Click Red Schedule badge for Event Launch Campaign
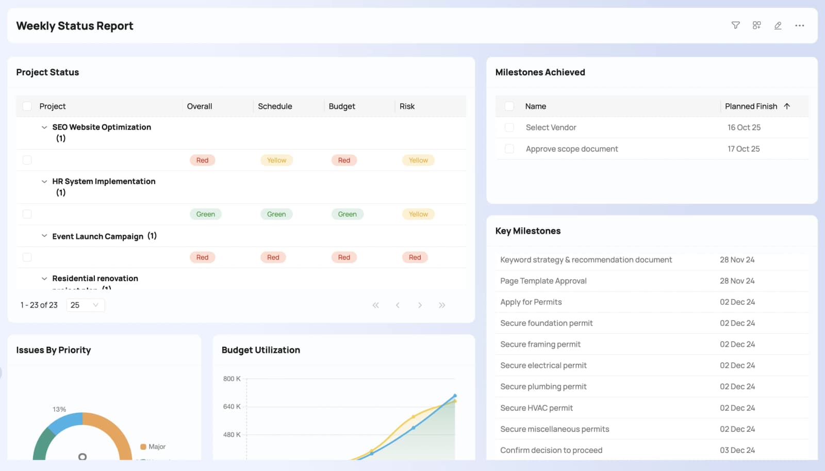The height and width of the screenshot is (471, 825). click(273, 257)
